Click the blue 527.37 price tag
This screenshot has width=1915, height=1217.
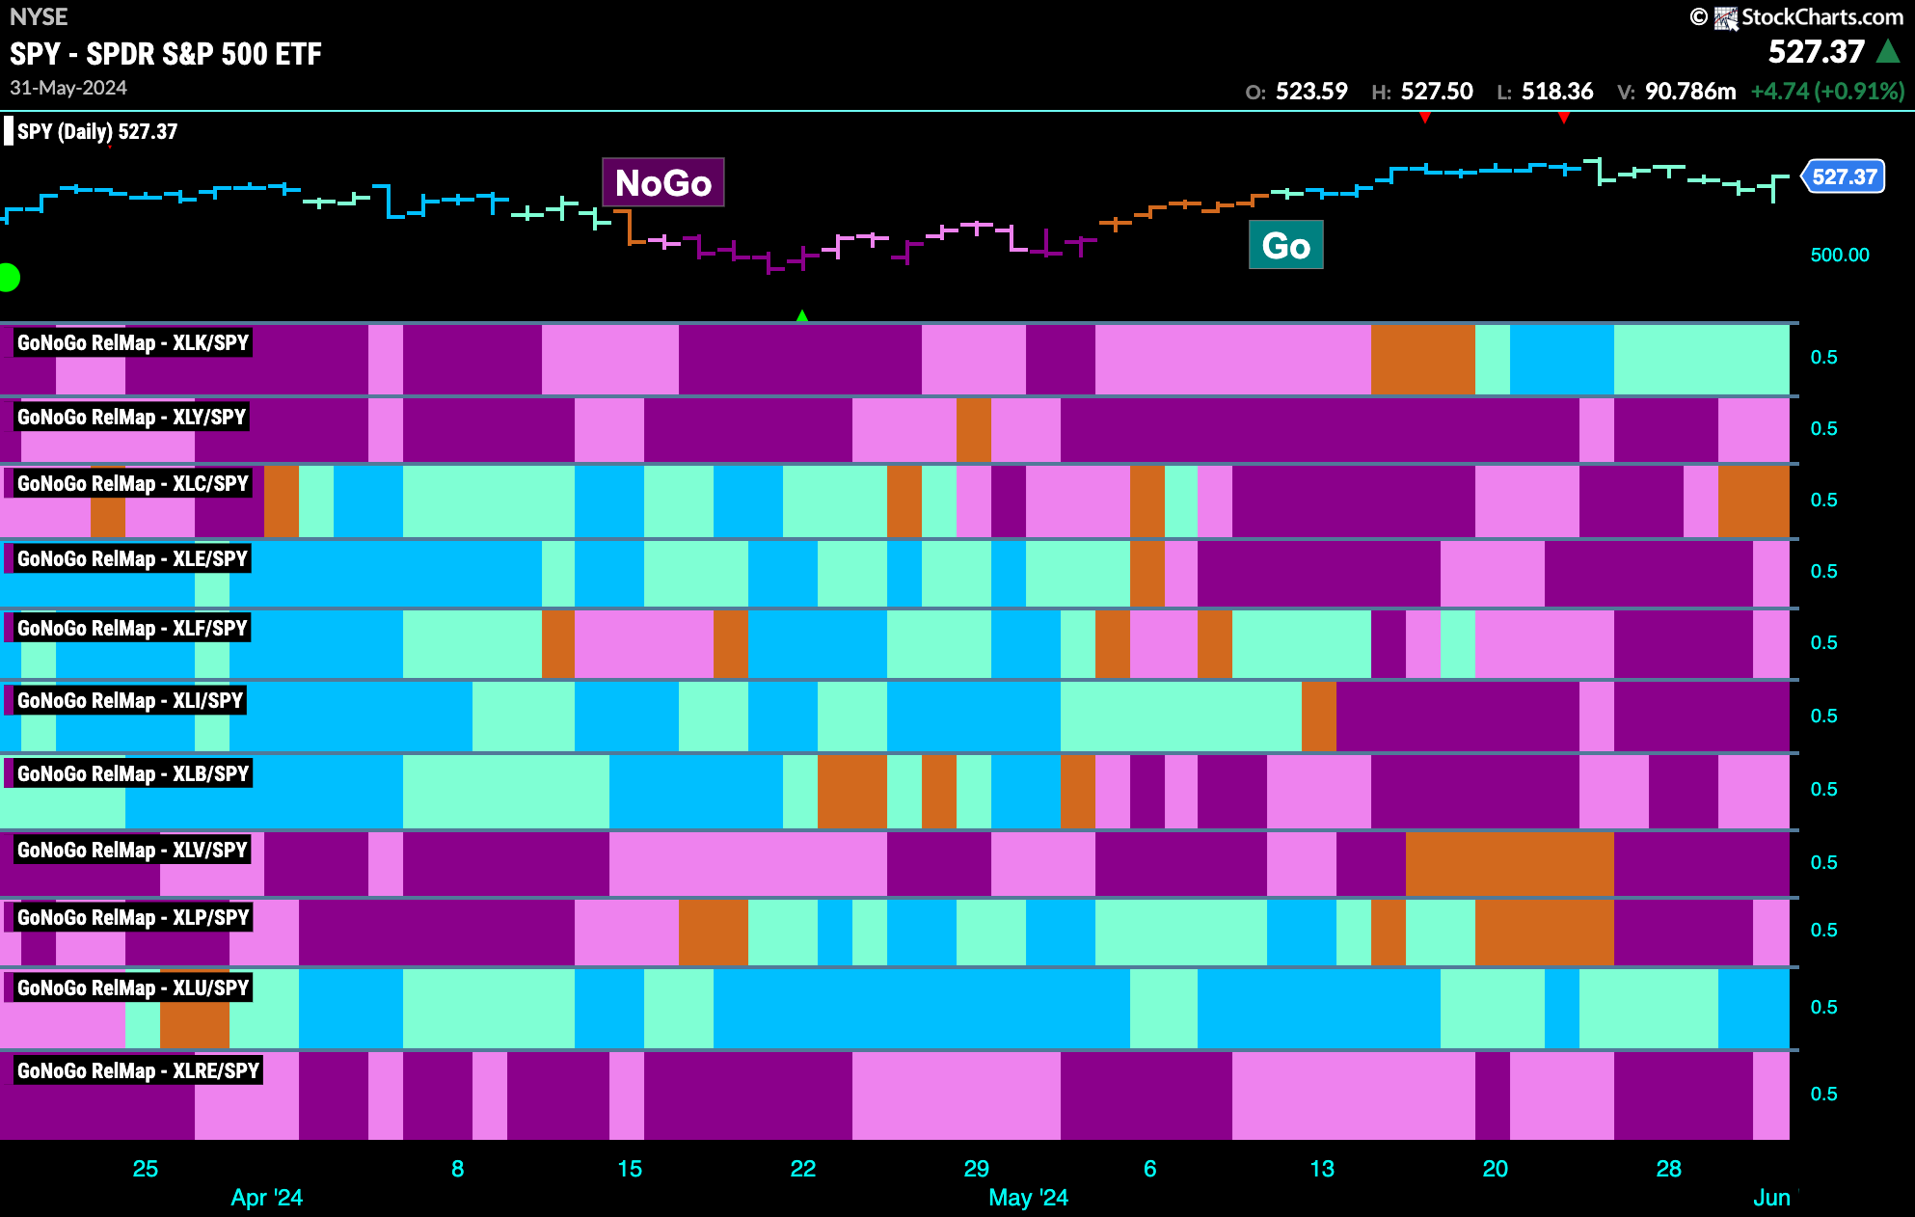[1843, 176]
